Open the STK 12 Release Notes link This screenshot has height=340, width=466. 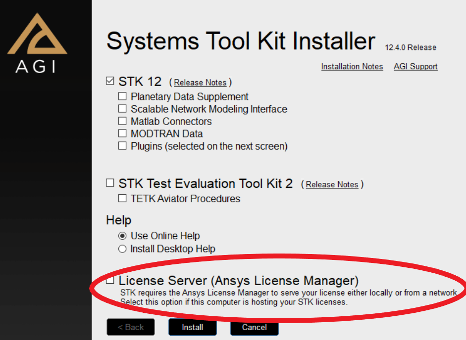(x=200, y=83)
